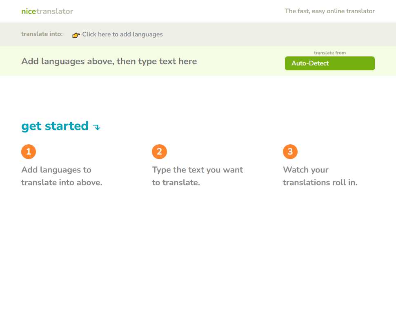Click the orange step 3 circle icon

(290, 151)
